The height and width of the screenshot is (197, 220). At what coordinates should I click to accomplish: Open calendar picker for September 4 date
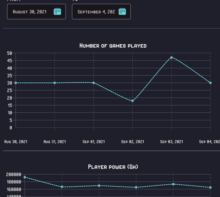point(122,11)
